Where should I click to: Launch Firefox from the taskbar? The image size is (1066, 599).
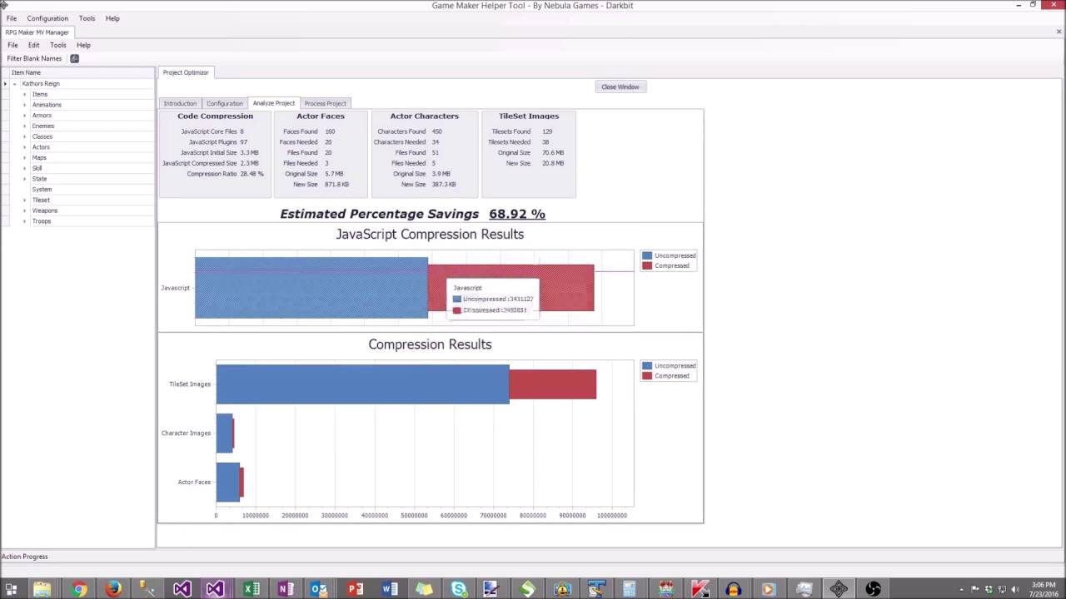coord(113,589)
